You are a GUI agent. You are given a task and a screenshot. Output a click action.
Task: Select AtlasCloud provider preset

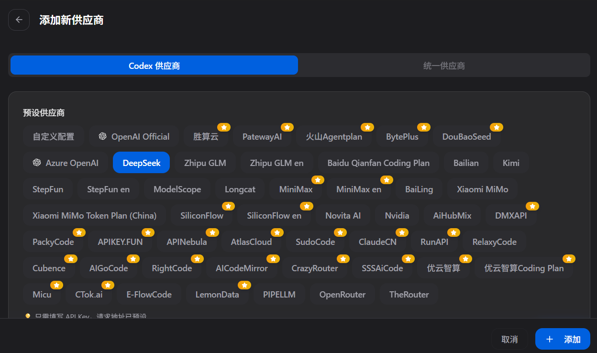[251, 242]
